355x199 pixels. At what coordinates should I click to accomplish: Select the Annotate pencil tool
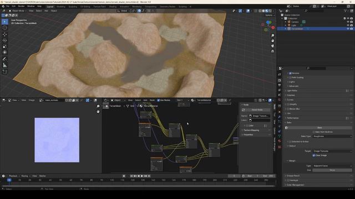[4, 59]
